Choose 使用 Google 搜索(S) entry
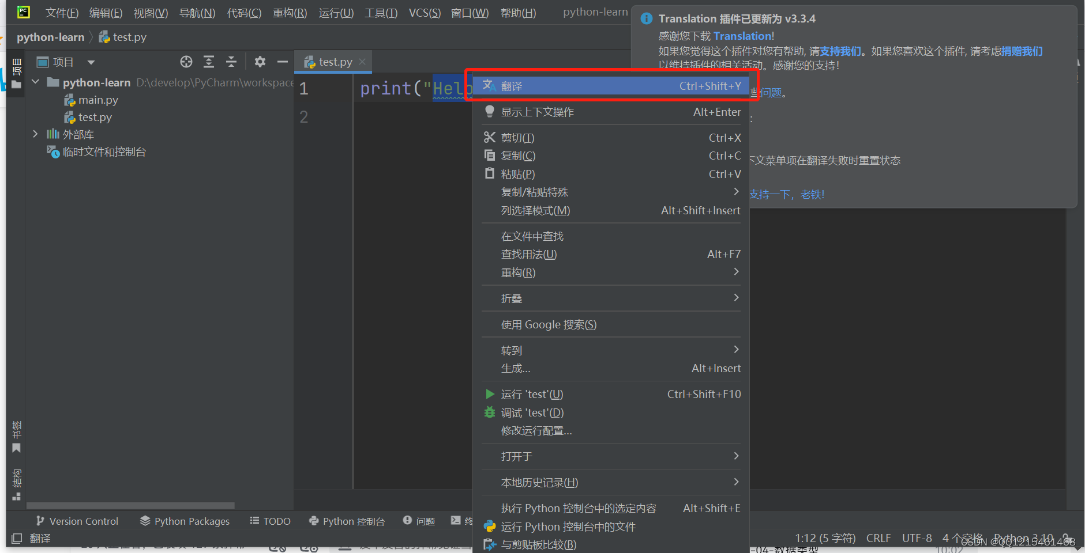1085x553 pixels. 611,324
